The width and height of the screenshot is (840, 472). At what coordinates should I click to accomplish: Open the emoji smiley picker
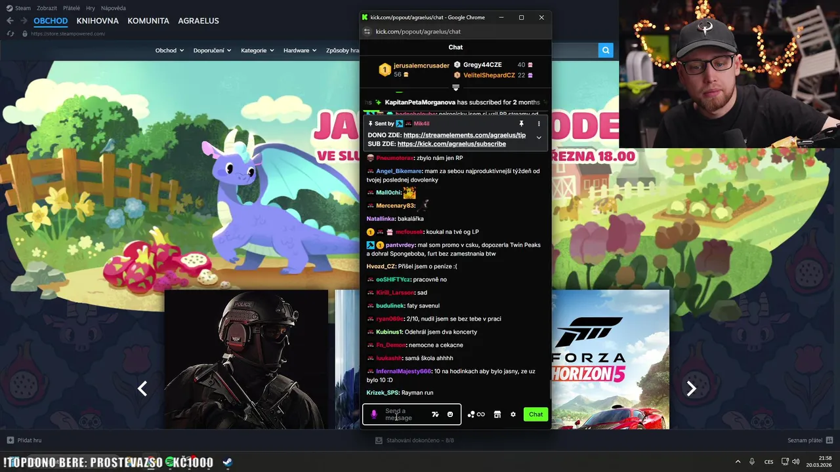(x=450, y=414)
